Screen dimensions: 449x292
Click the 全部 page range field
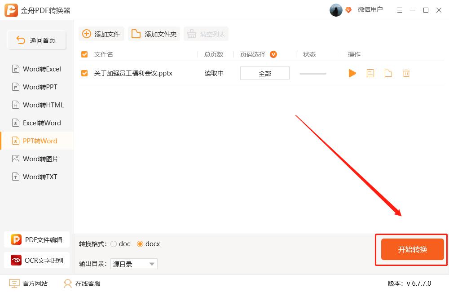click(x=265, y=73)
